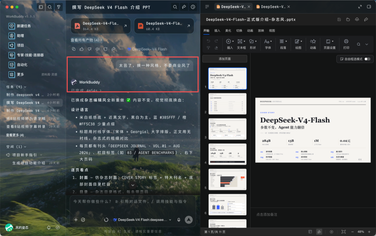Click the microphone voice input icon

(x=179, y=220)
